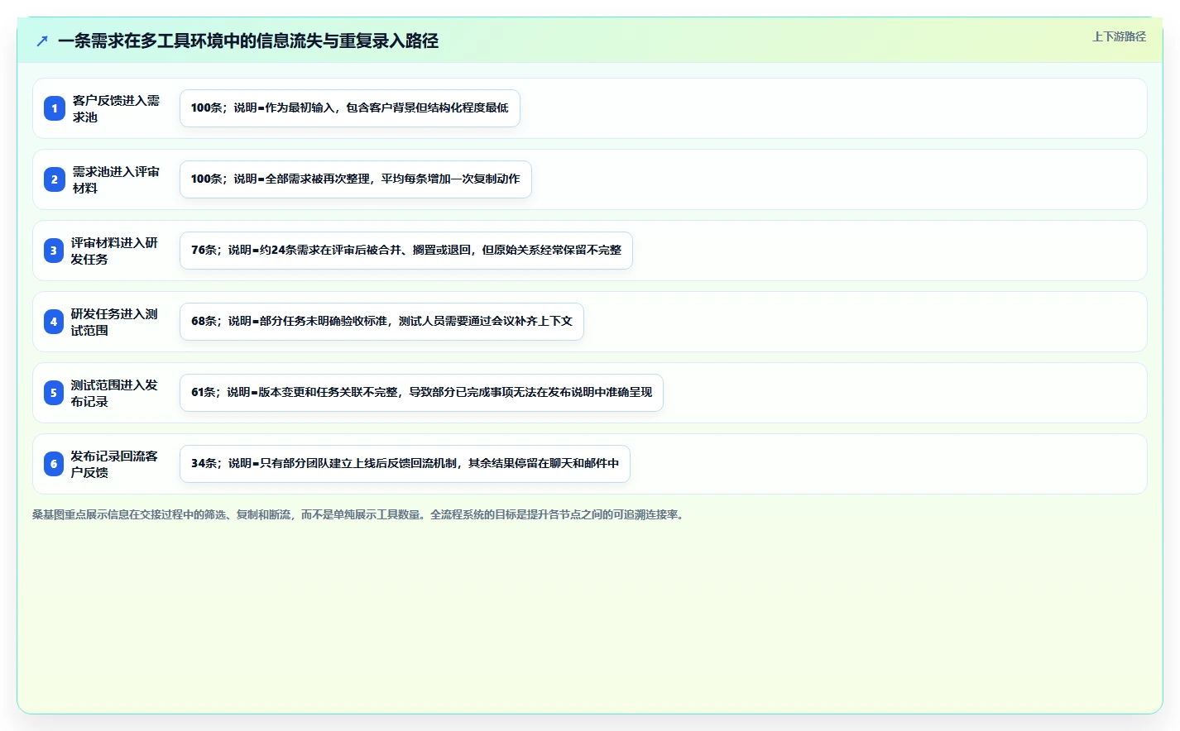
Task: Click the chart title 一条需求在多工具环境中的信息流失与重复录入路径
Action: [248, 41]
